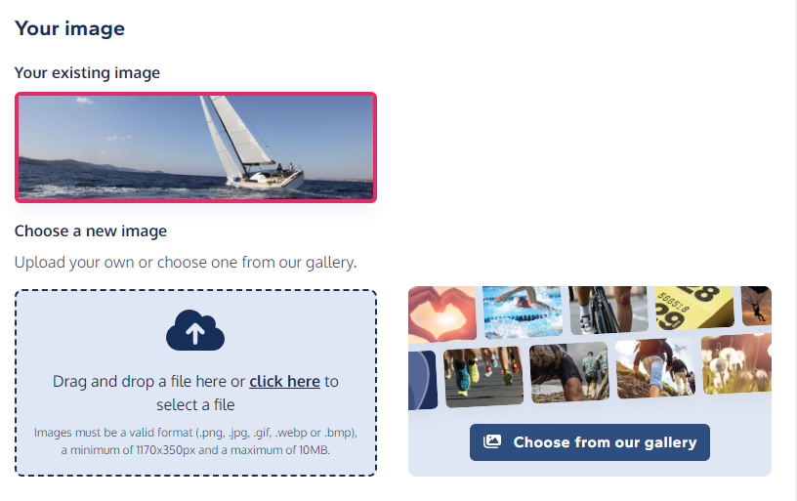797x501 pixels.
Task: Open the "click here" file selection link
Action: point(284,381)
